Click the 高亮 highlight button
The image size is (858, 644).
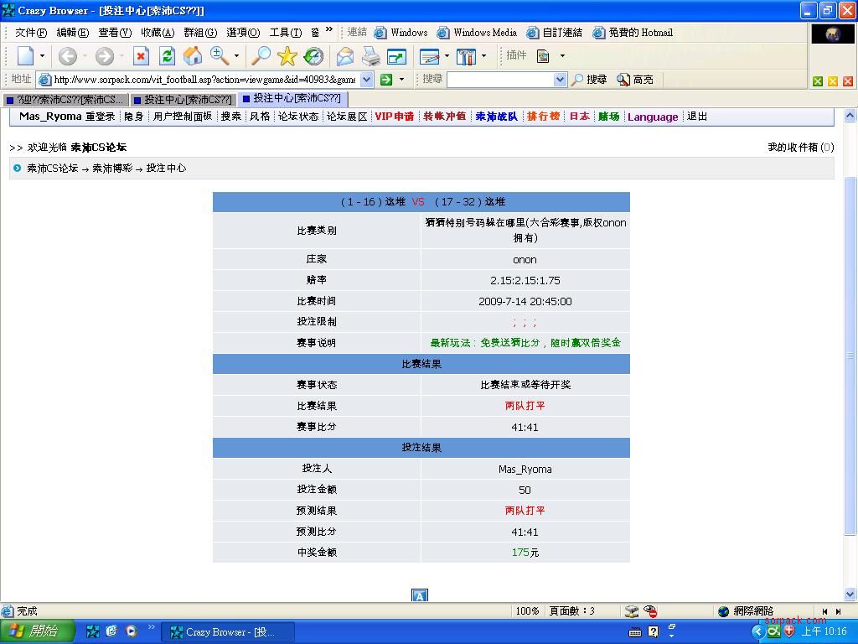point(635,80)
